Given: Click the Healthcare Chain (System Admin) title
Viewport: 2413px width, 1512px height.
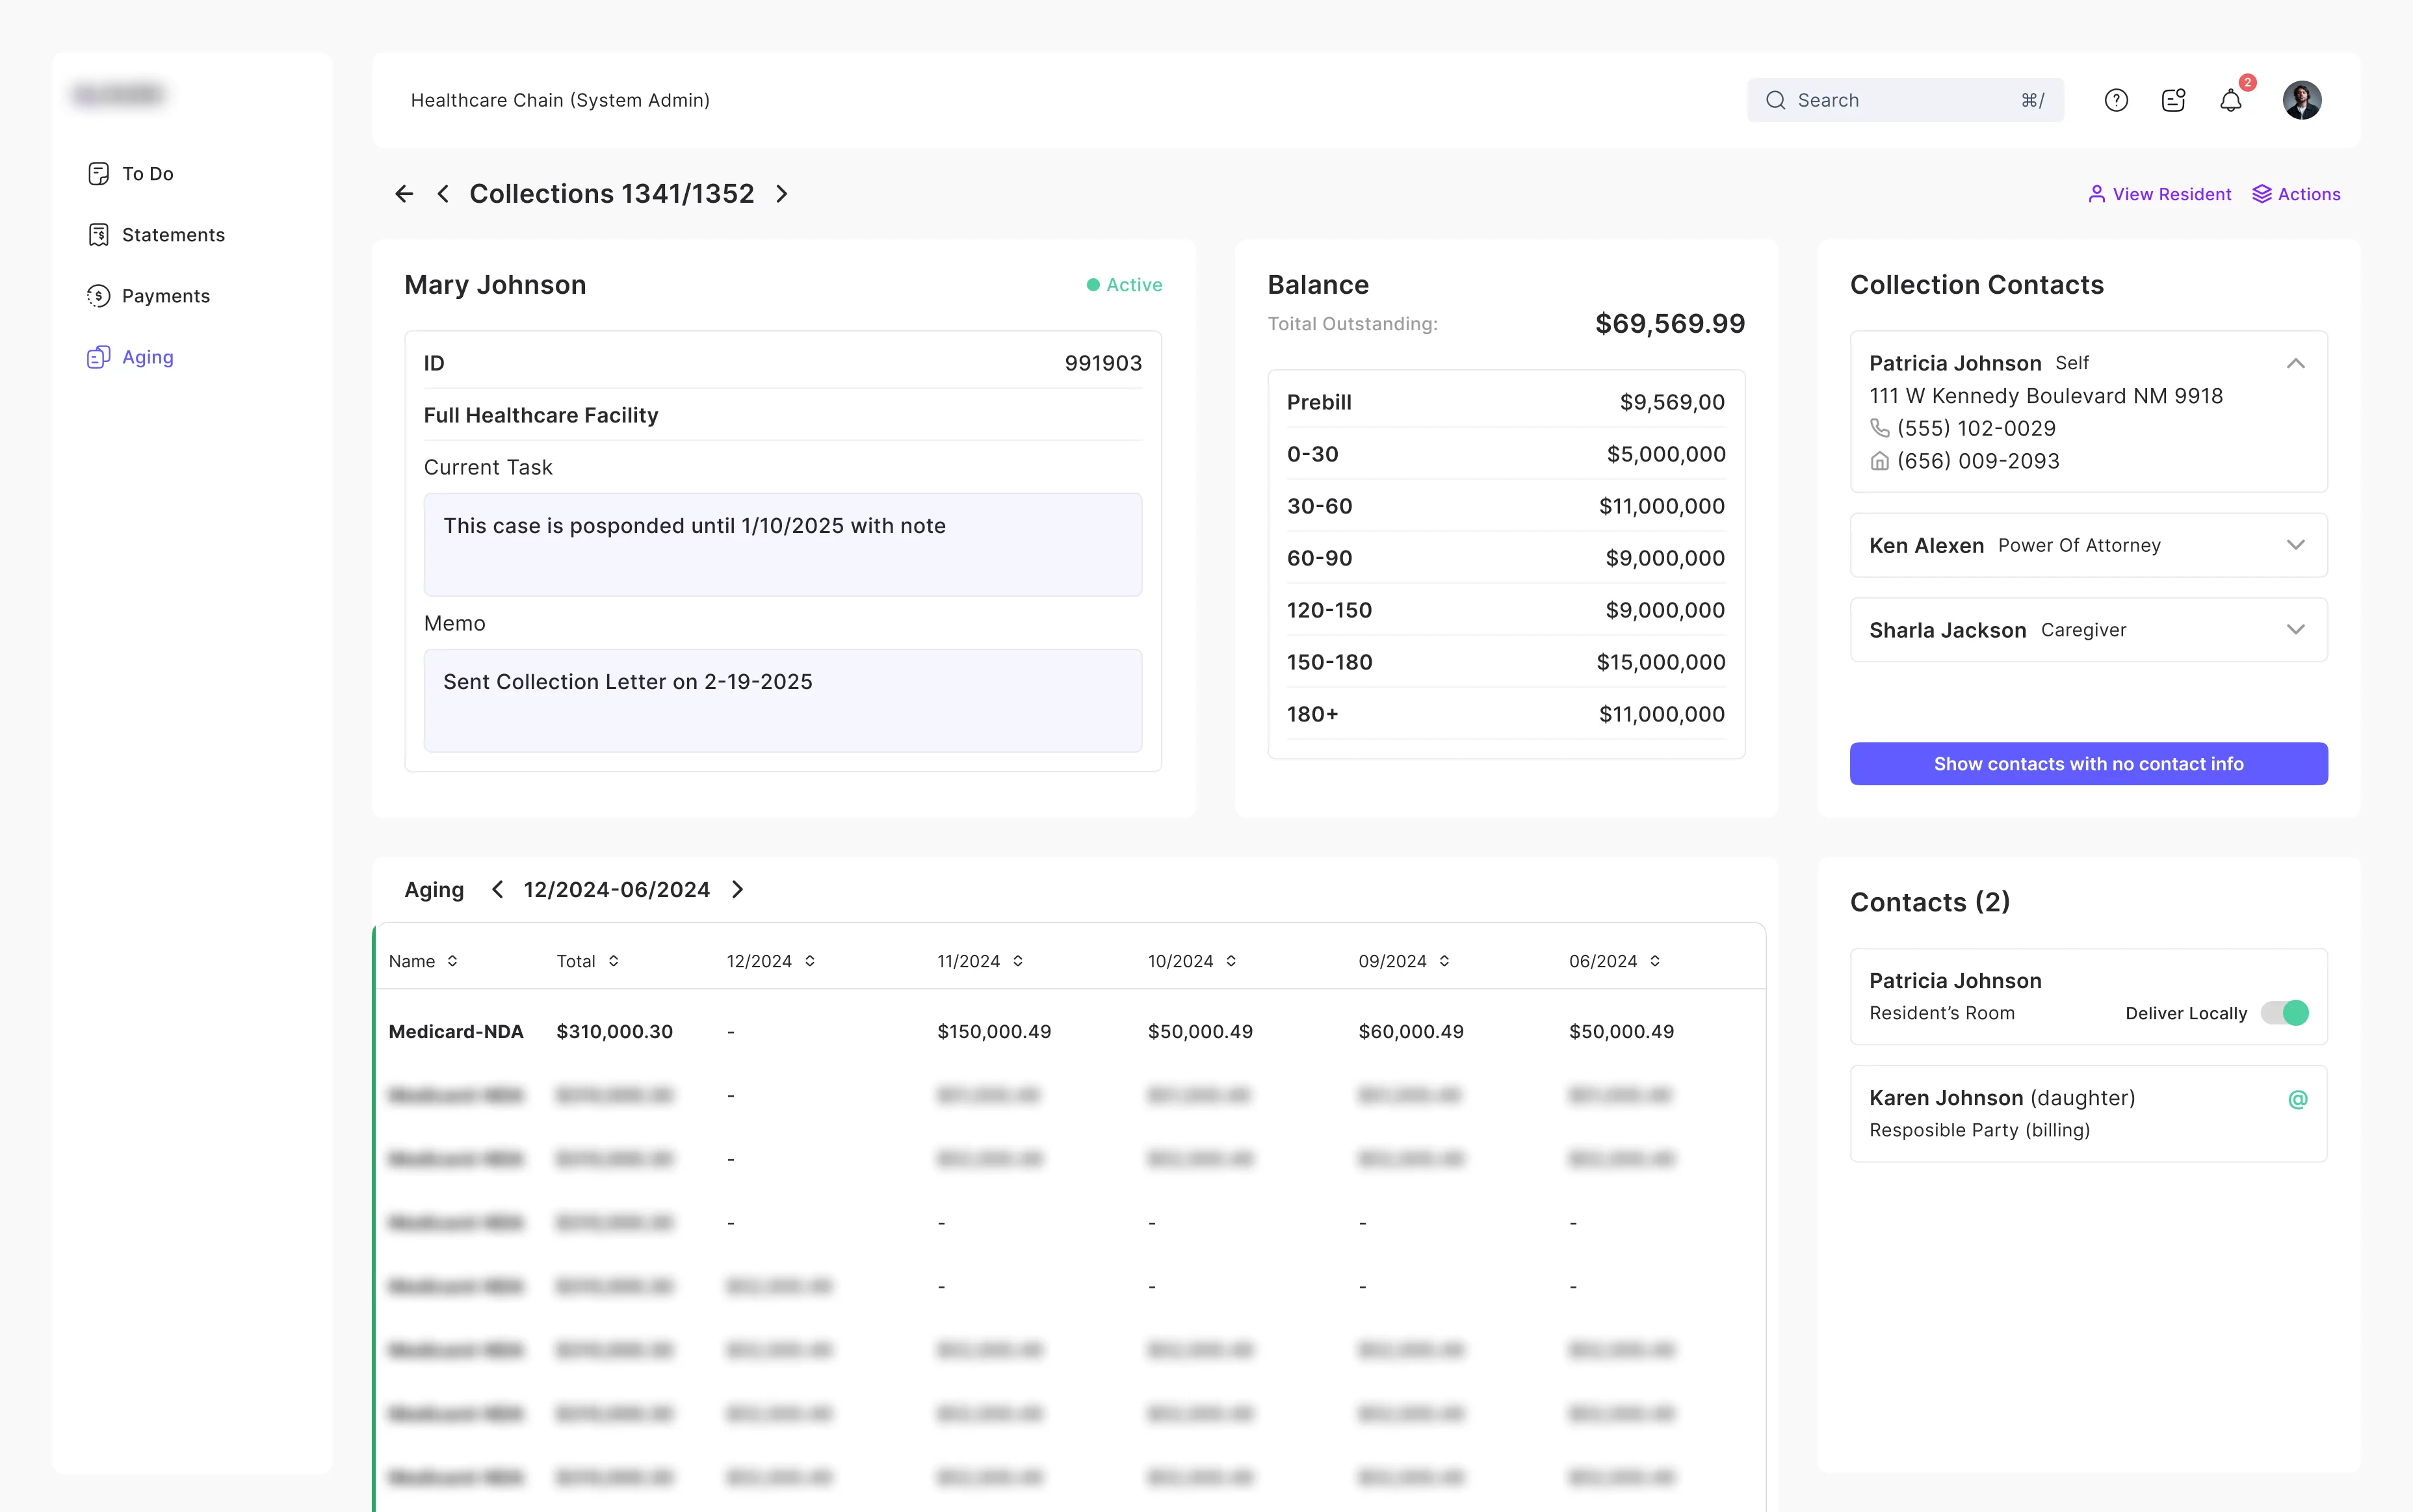Looking at the screenshot, I should [x=560, y=100].
